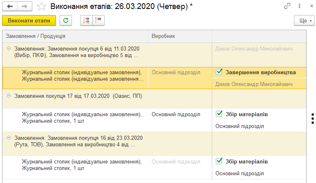Click Основний підрозділ in highlighted row's Виробник
Image resolution: width=316 pixels, height=183 pixels.
tap(176, 73)
